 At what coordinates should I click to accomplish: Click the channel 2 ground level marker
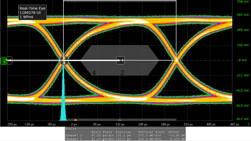pyautogui.click(x=4, y=61)
